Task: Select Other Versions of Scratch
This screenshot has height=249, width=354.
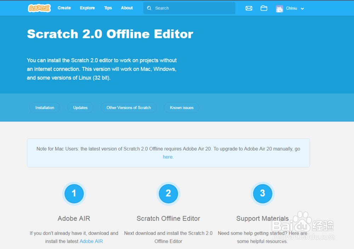Action: pos(129,108)
